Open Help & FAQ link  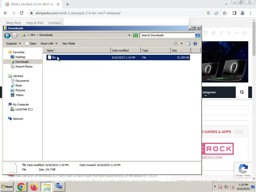(35, 23)
